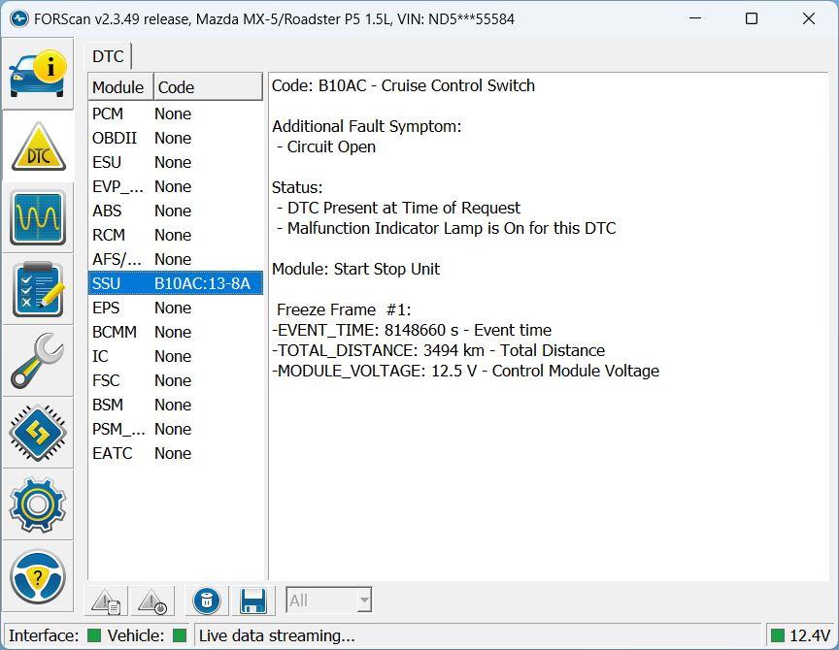This screenshot has width=839, height=650.
Task: Open the Configuration and Programming chip section
Action: pos(38,433)
